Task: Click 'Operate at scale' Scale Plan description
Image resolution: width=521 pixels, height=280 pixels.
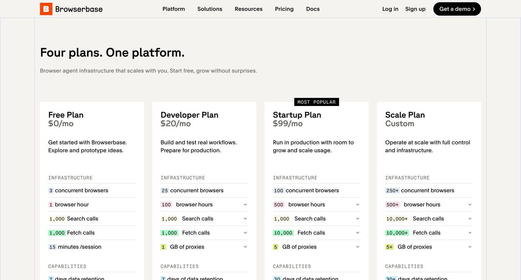Action: 428,147
